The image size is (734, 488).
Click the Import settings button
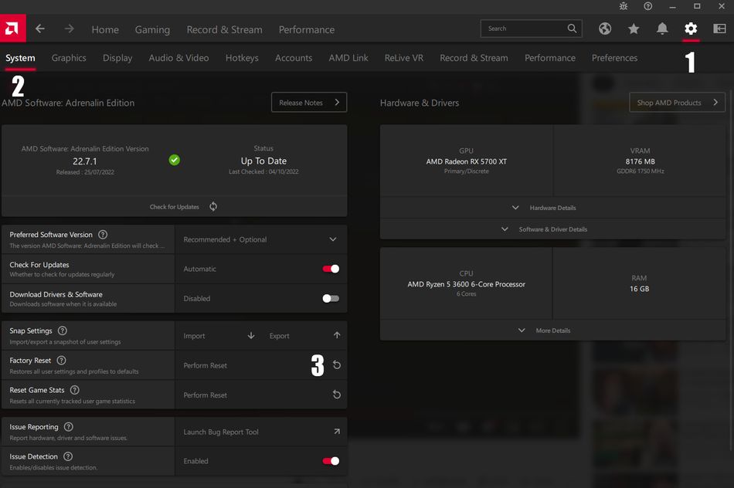[x=218, y=336]
